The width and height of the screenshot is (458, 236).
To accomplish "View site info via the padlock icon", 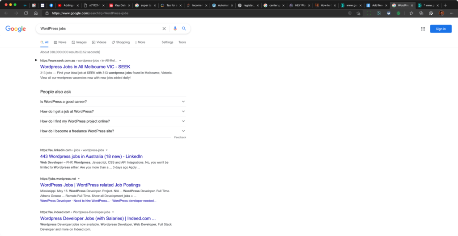I will [47, 13].
